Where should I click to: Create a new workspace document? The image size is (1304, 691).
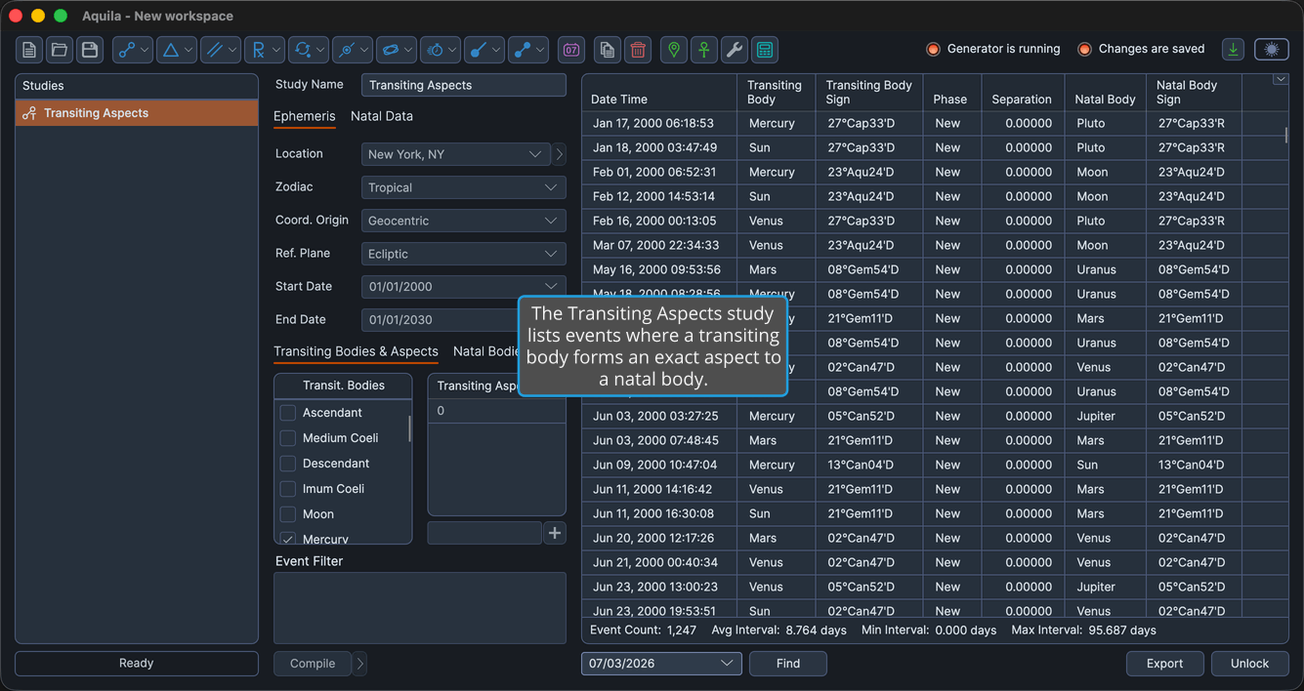click(x=29, y=50)
